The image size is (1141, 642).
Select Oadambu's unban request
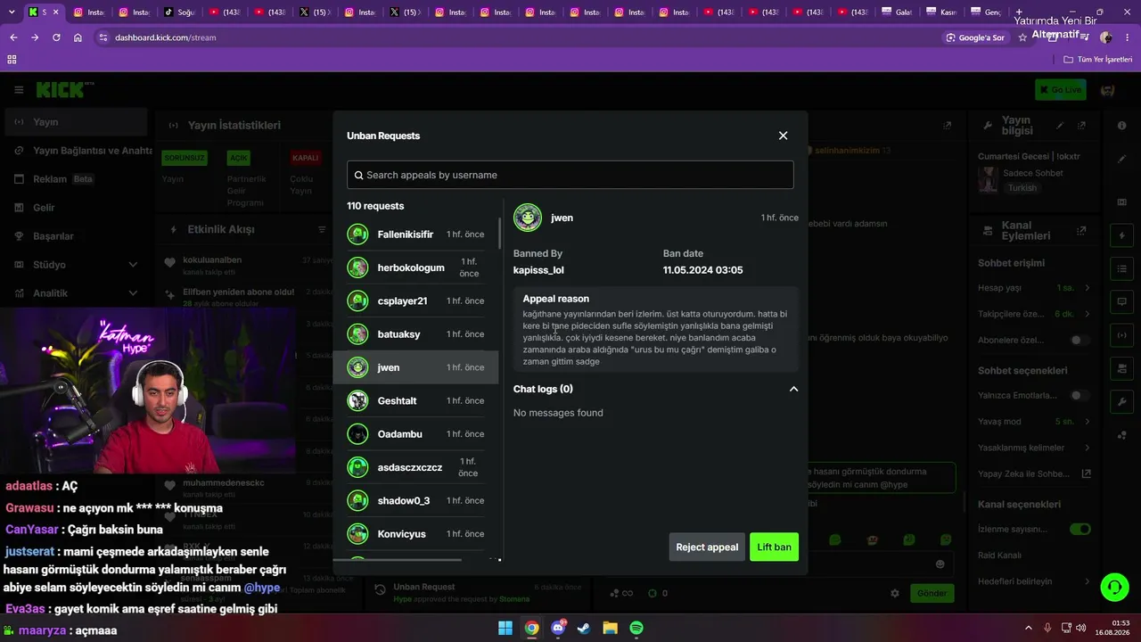tap(415, 434)
